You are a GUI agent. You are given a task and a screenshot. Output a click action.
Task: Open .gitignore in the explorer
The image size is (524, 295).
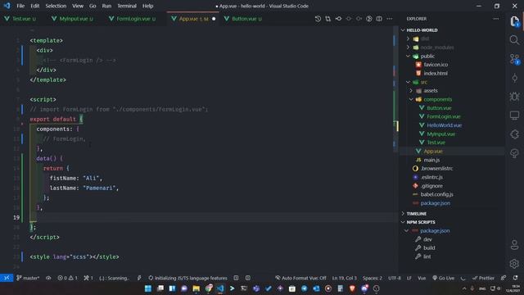tap(431, 186)
